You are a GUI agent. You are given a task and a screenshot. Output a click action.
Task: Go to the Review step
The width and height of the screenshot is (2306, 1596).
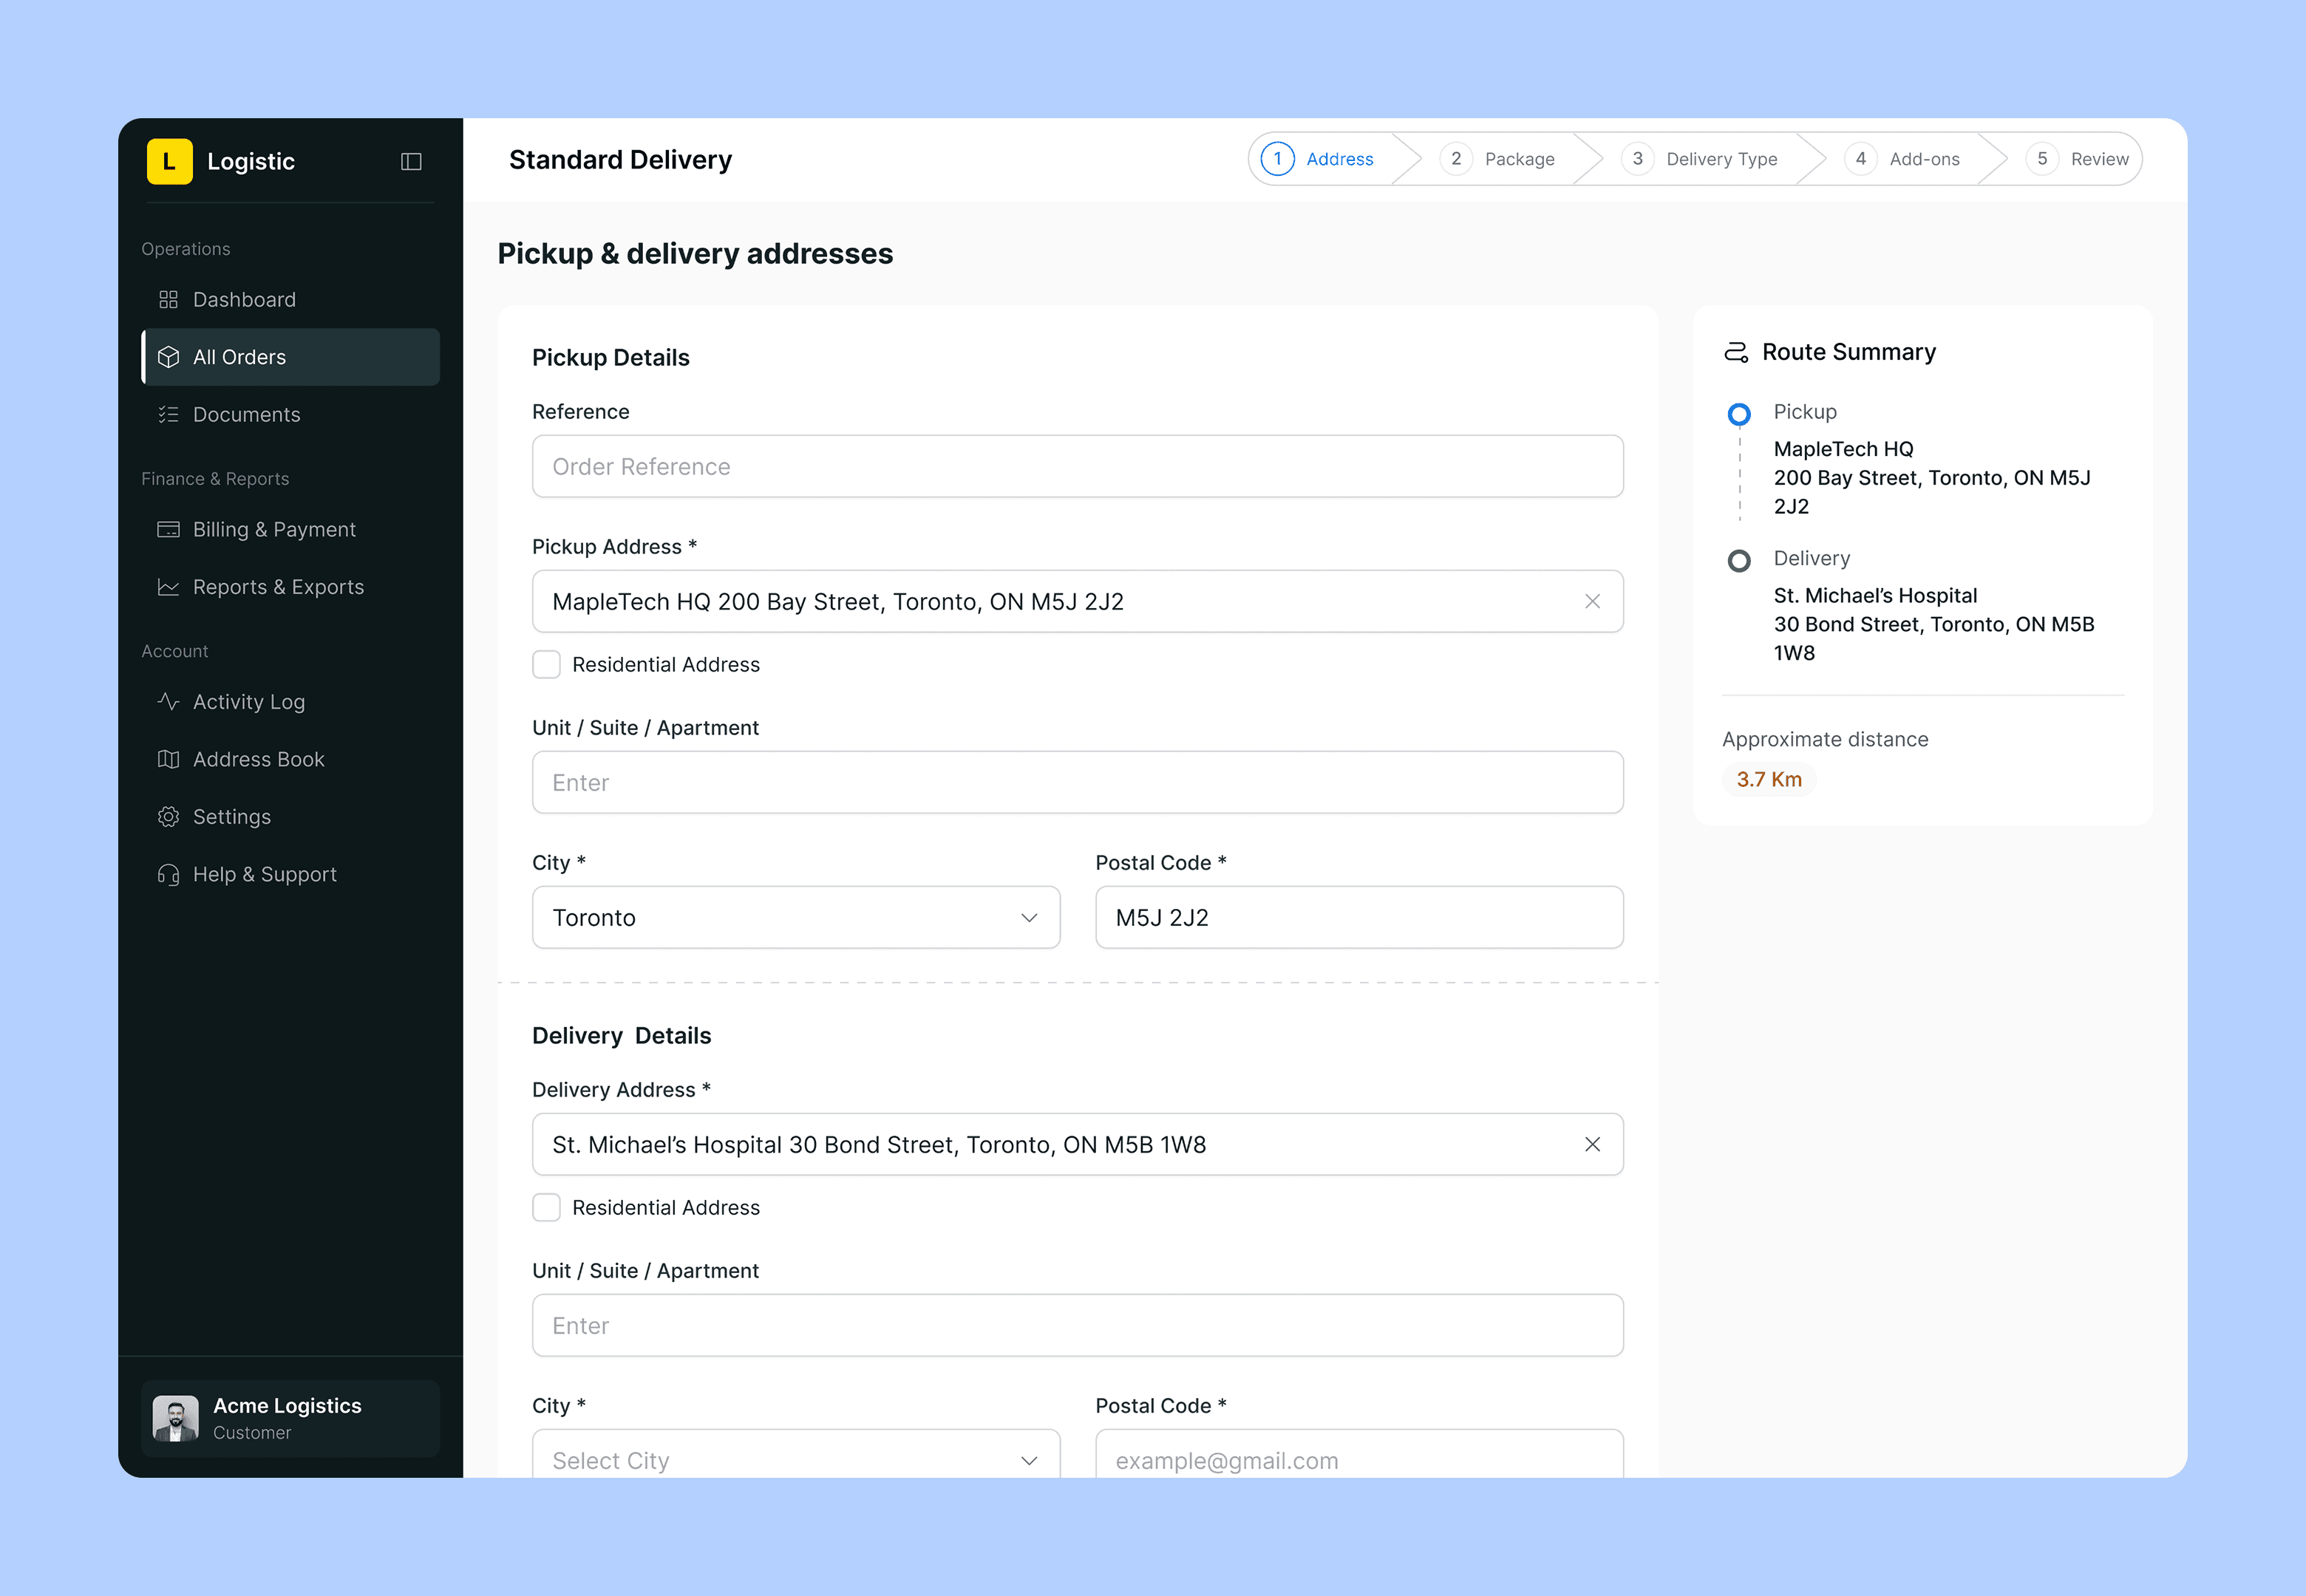point(2078,159)
